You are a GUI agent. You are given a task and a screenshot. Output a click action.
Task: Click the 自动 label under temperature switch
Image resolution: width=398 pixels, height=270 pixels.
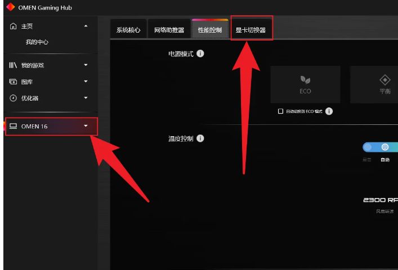point(385,160)
